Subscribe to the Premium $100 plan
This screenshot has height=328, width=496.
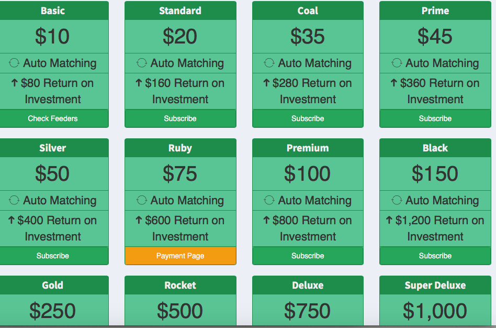tap(308, 256)
